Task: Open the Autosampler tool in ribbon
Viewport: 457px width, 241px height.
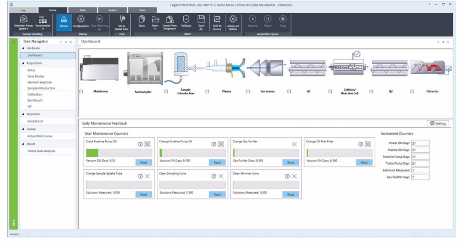Action: click(43, 23)
